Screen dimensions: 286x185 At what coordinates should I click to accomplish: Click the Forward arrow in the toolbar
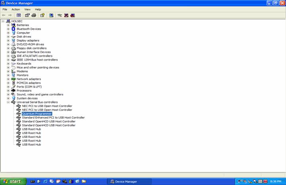(x=10, y=15)
